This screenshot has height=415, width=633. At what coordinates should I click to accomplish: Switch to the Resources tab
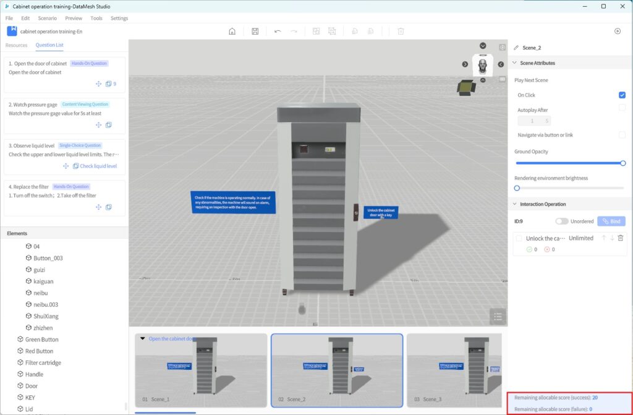point(17,45)
